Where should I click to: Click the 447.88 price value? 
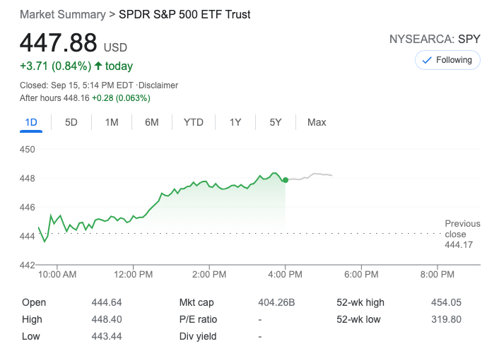click(58, 44)
